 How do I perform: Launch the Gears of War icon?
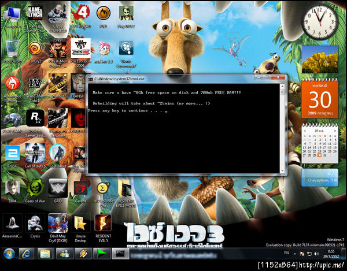(x=35, y=191)
